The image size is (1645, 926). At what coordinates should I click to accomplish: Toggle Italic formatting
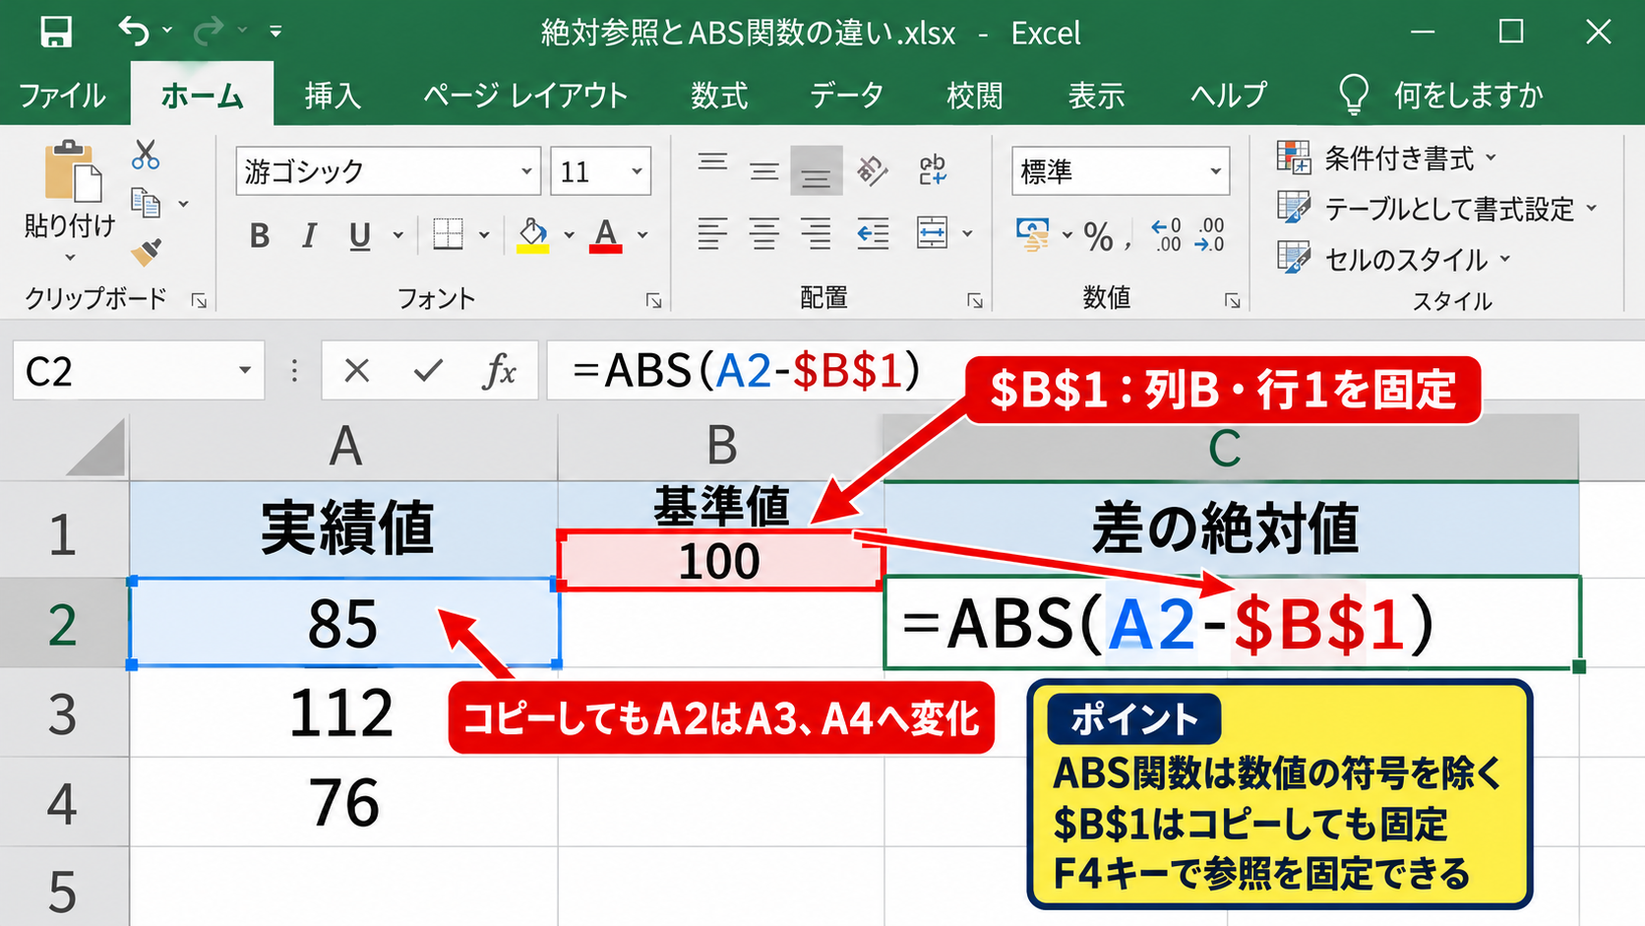pyautogui.click(x=309, y=235)
